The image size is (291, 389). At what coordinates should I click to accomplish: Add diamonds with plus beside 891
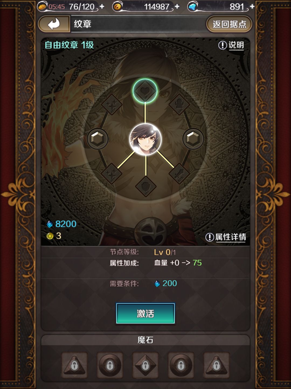(x=252, y=6)
